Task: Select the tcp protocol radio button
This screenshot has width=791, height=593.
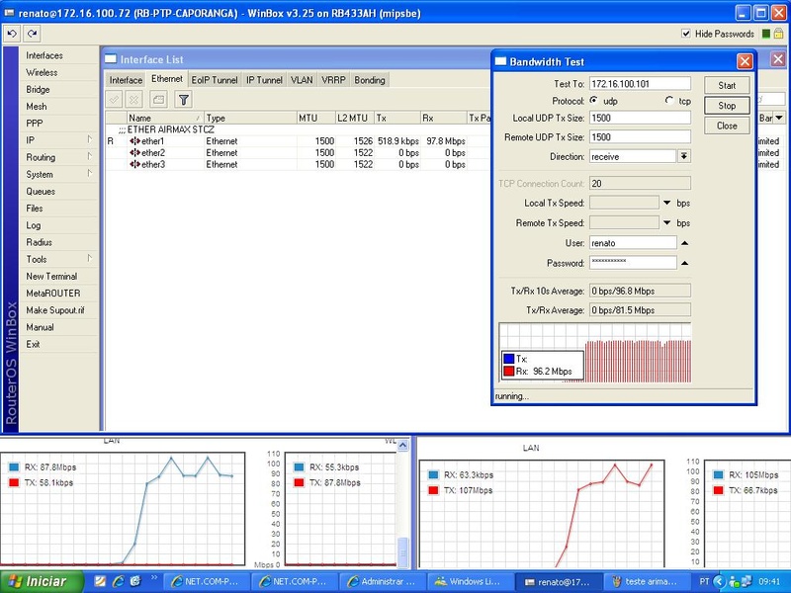Action: (669, 101)
